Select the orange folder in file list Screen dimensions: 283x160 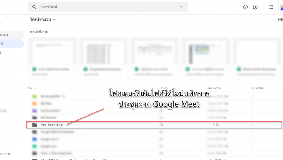point(35,103)
